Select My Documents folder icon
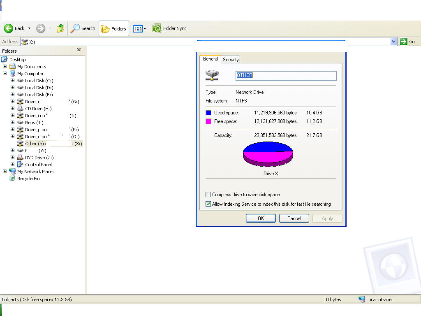Screen dimensions: 421x316 click(x=12, y=66)
